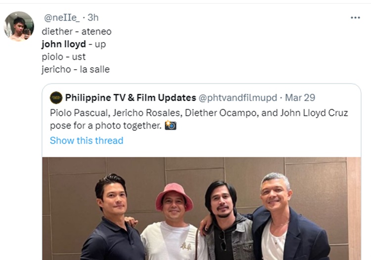Open the group photo of four men
This screenshot has height=260, width=371.
(x=201, y=209)
